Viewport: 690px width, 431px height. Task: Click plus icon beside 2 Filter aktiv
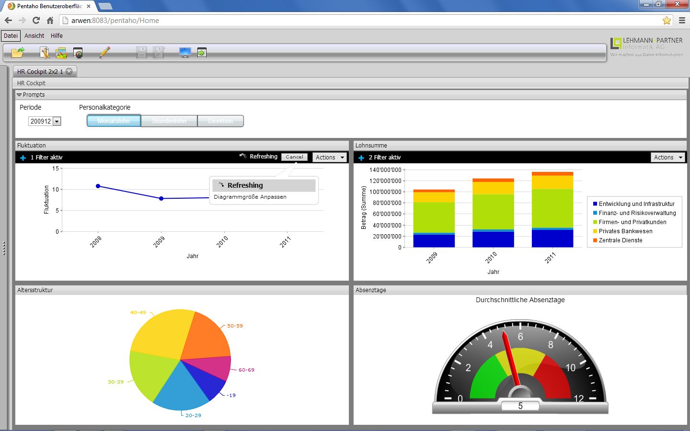pyautogui.click(x=361, y=158)
